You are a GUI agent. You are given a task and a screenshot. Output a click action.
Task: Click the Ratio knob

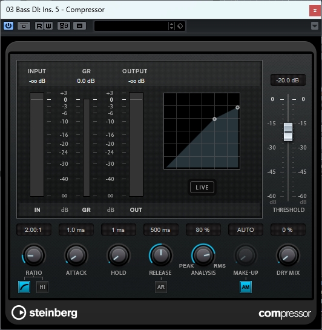(34, 256)
